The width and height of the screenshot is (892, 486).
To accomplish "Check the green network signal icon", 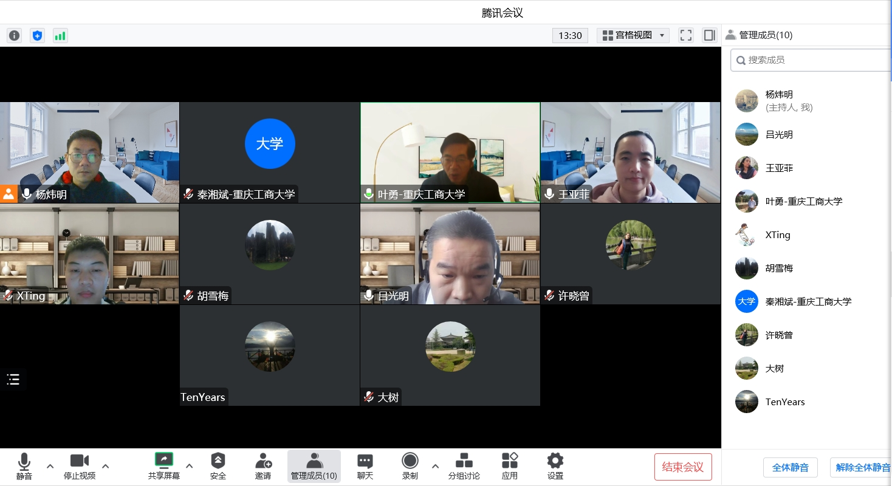I will click(60, 35).
